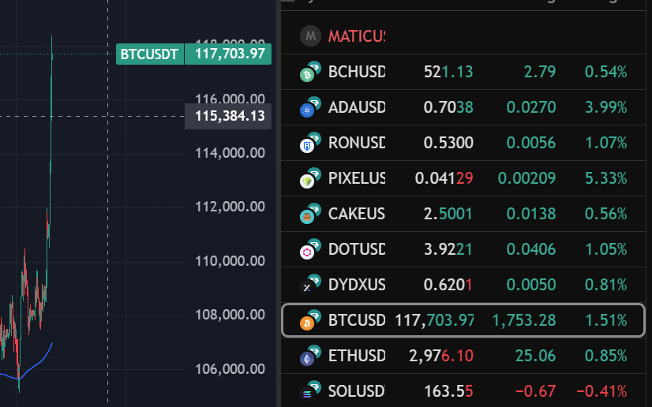Click SOLUSD last price 163.55
The image size is (652, 407).
click(448, 391)
